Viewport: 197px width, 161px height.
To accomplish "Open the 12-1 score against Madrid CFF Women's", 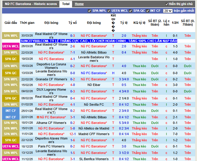I will (72, 134).
